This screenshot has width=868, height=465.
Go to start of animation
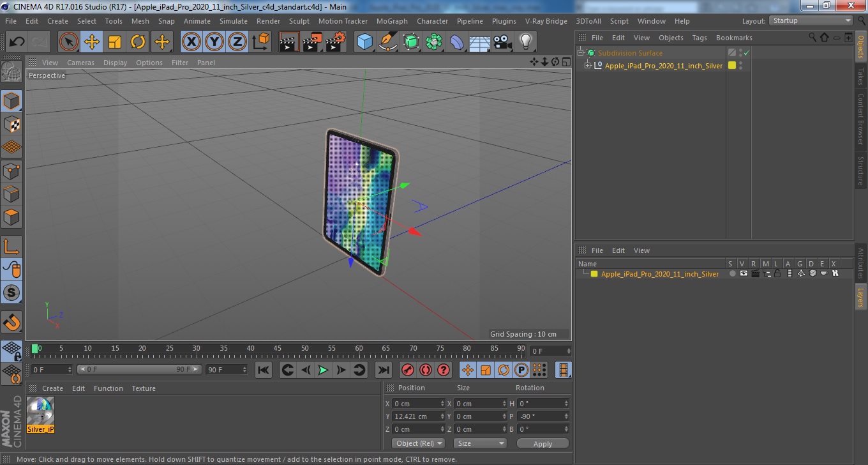[x=264, y=370]
